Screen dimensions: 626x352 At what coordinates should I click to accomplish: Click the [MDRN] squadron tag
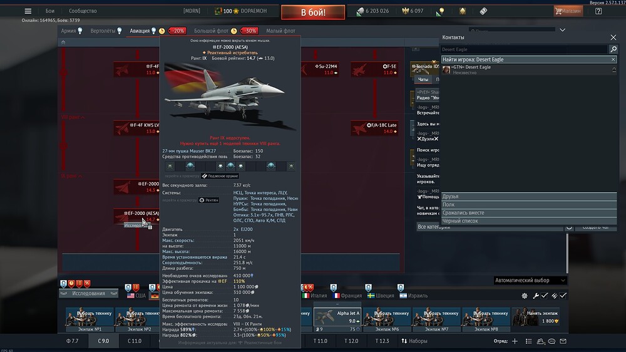(x=192, y=11)
